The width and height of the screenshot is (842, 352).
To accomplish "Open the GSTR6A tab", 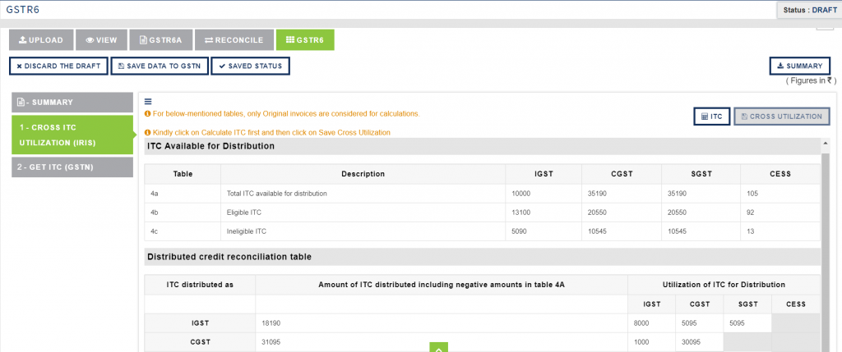I will 160,40.
